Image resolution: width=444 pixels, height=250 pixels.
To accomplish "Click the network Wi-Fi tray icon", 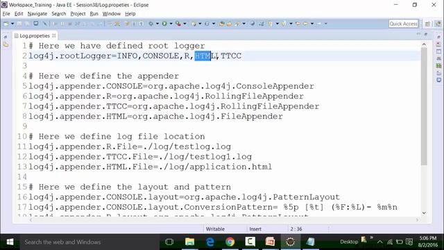I will tap(390, 242).
